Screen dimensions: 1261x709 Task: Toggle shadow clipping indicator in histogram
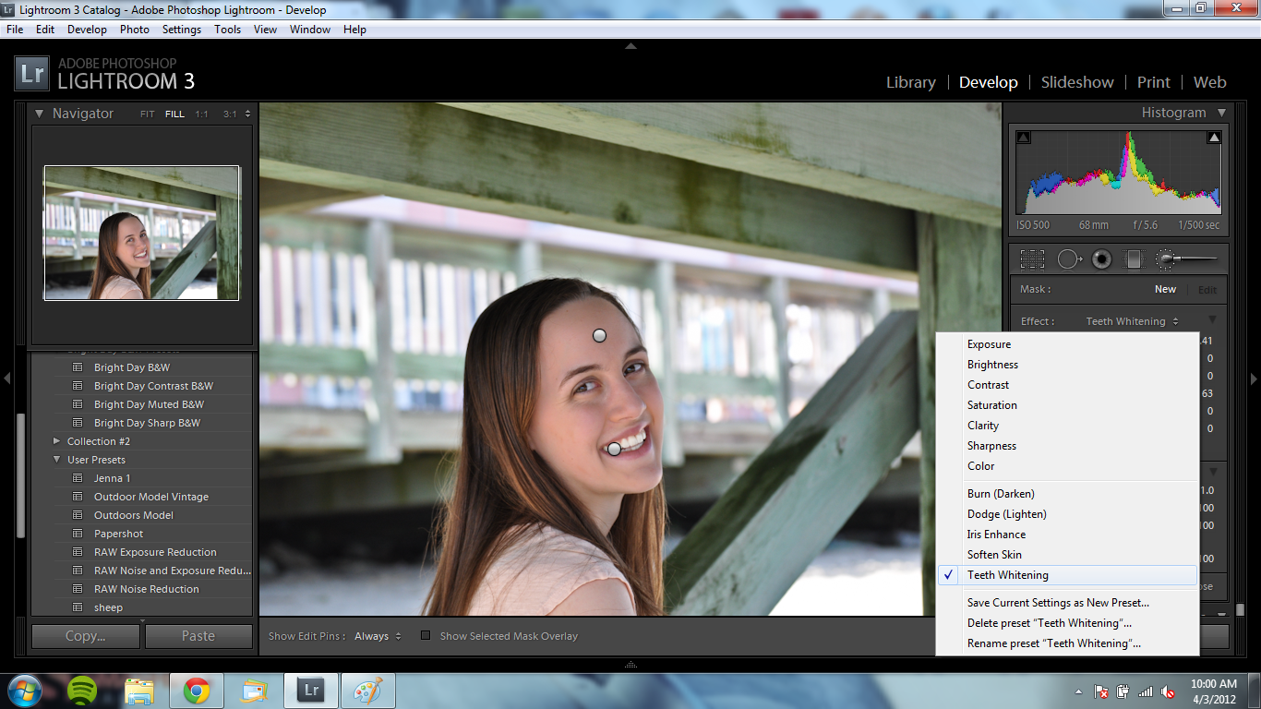pos(1024,138)
